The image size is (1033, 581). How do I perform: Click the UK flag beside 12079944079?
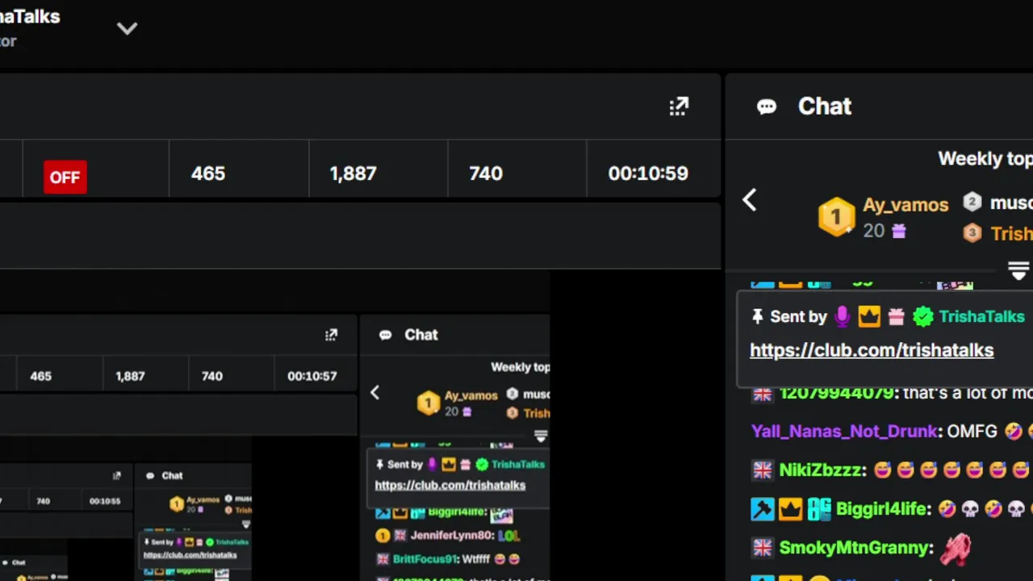pos(763,394)
